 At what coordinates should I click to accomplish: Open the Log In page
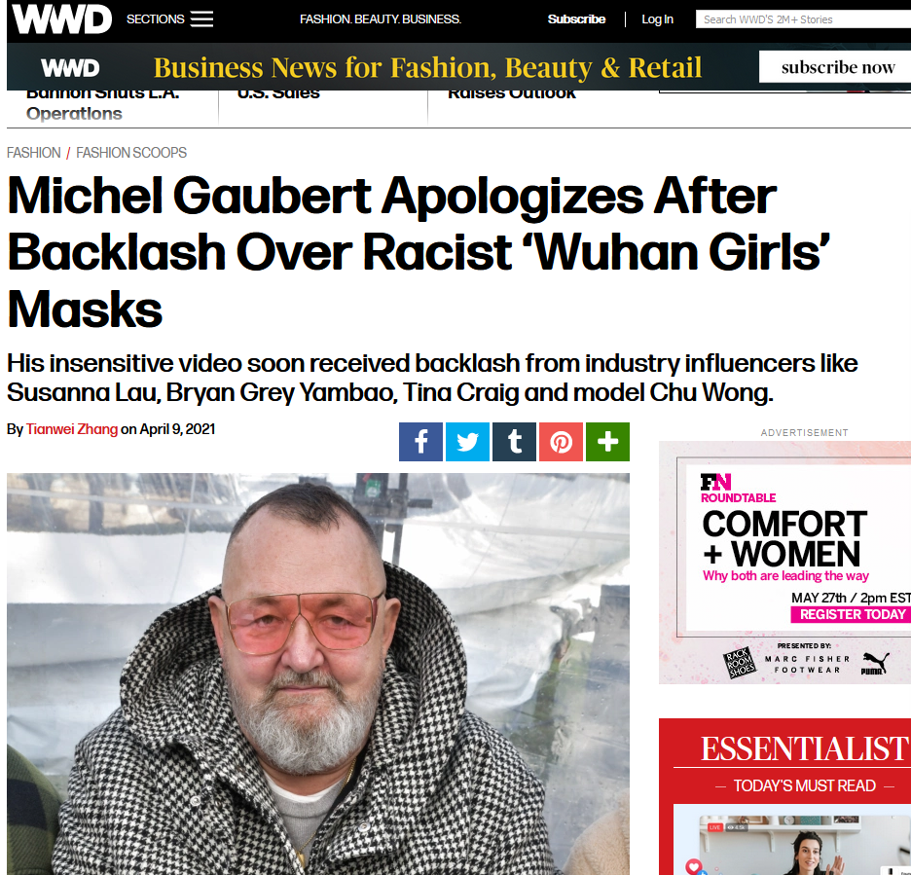(657, 19)
